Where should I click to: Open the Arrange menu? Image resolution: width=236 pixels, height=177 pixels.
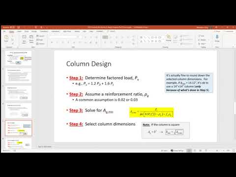point(169,38)
